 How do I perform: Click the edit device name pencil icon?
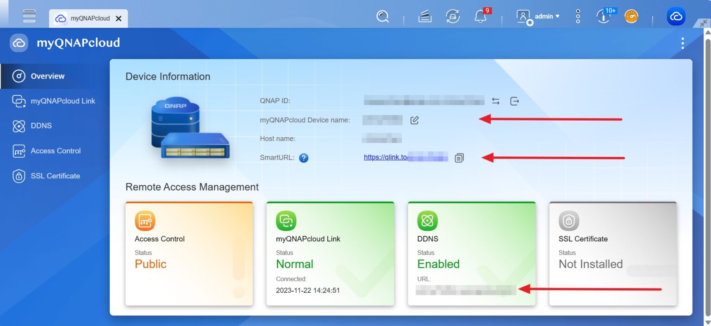(x=414, y=120)
